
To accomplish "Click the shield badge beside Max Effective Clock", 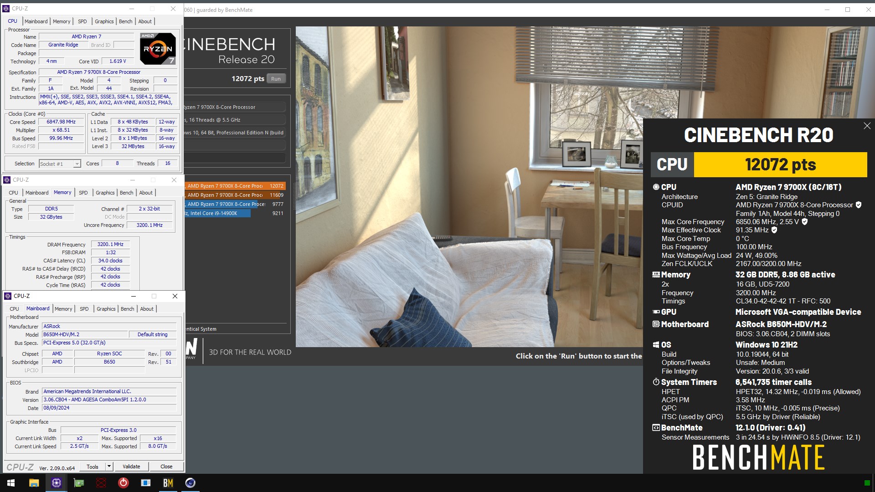I will point(774,230).
